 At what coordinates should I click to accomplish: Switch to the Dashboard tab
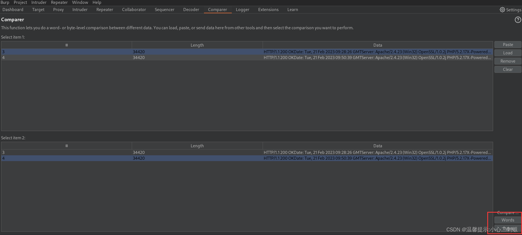[x=13, y=10]
